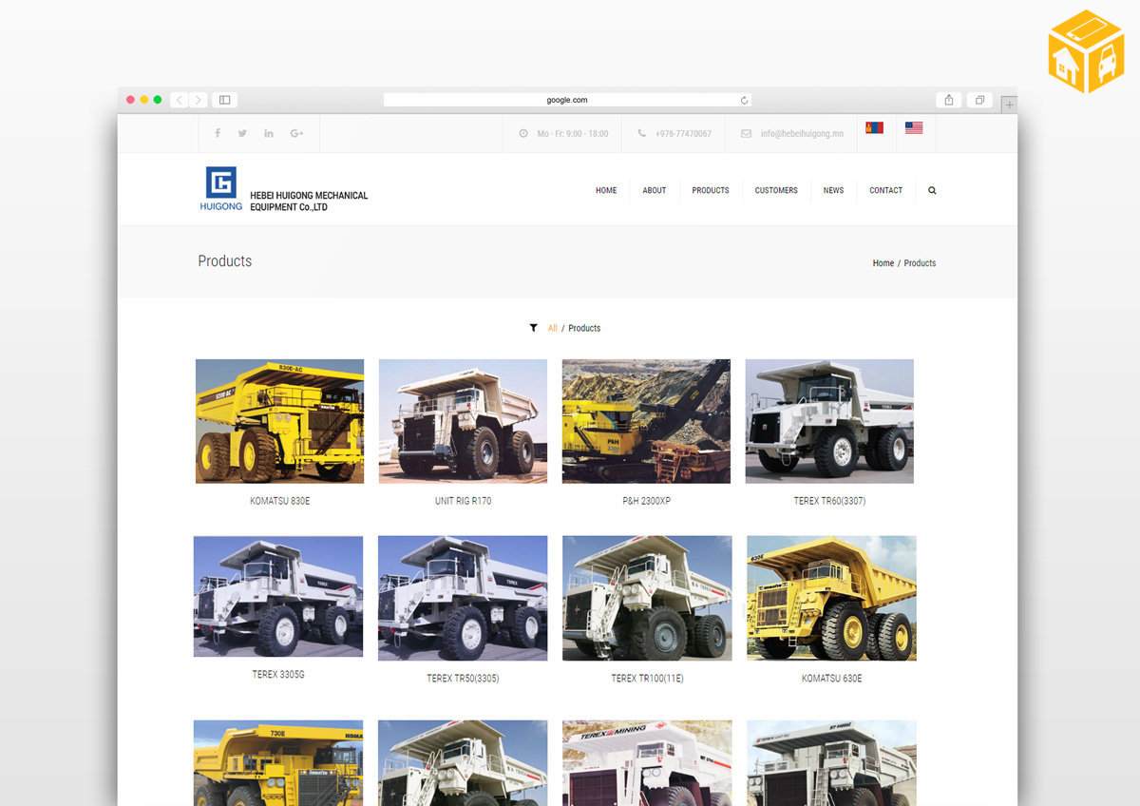
Task: Reload page using browser refresh icon
Action: pos(744,100)
